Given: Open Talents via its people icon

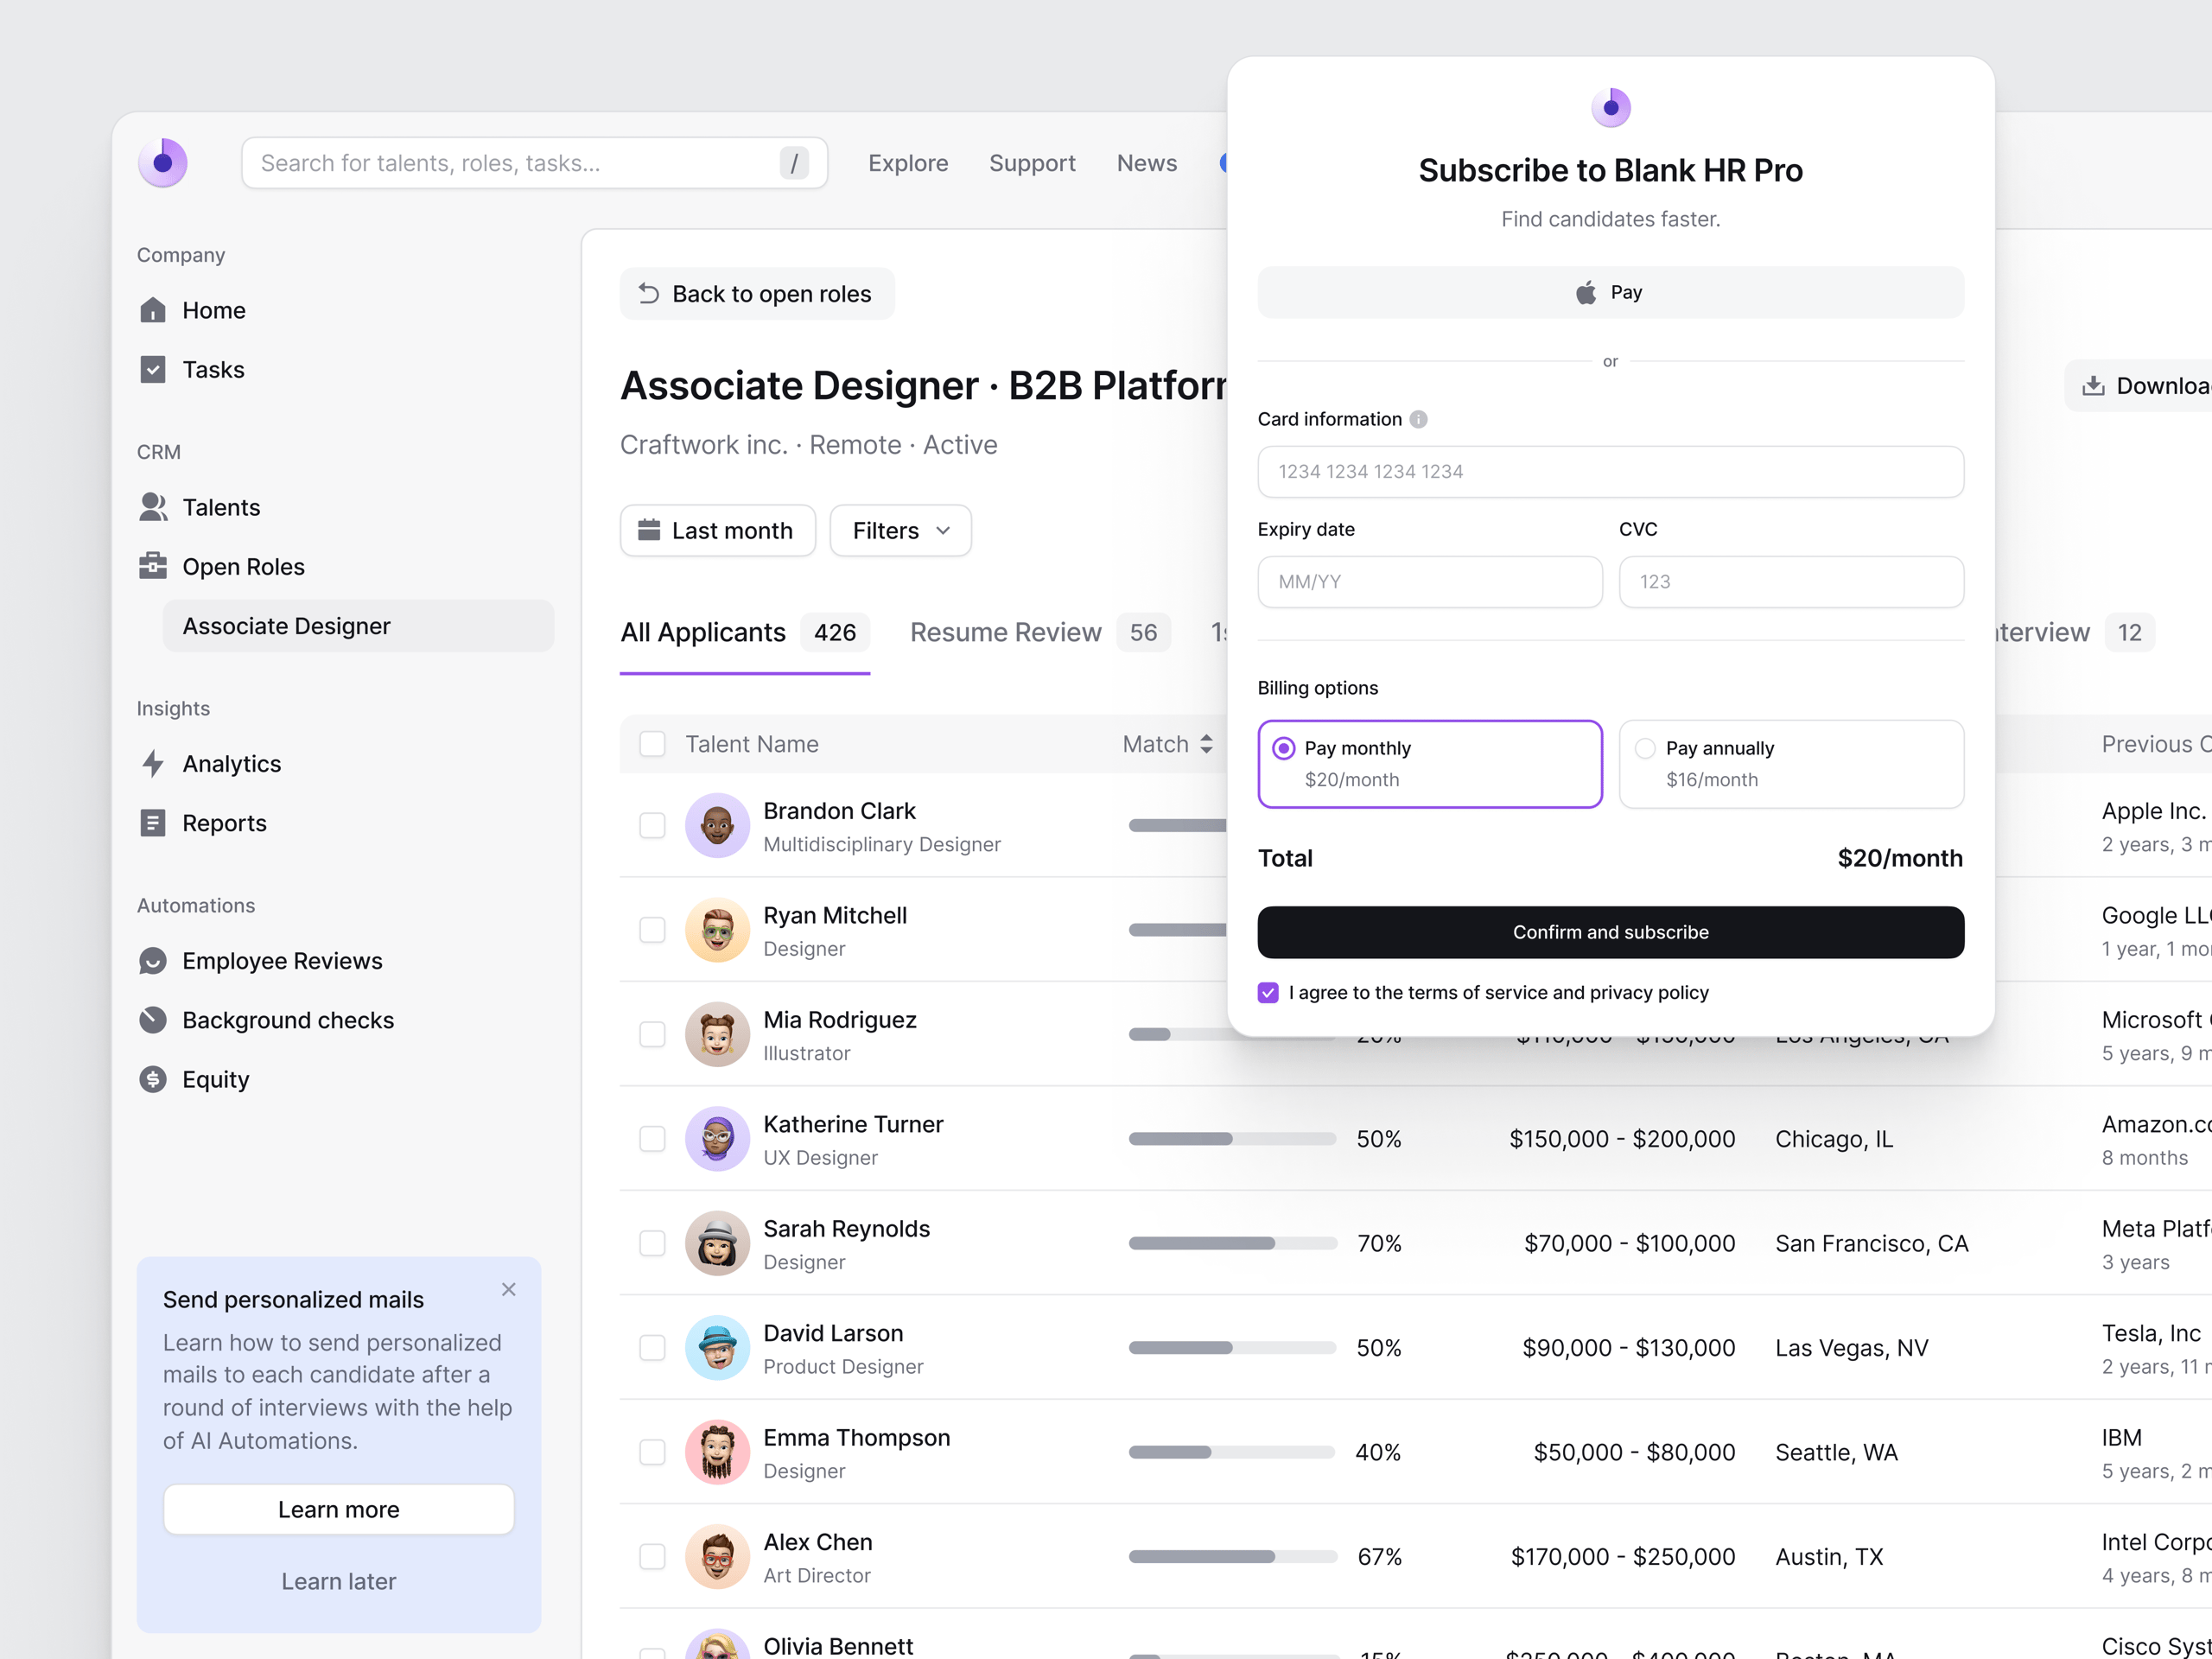Looking at the screenshot, I should [153, 507].
